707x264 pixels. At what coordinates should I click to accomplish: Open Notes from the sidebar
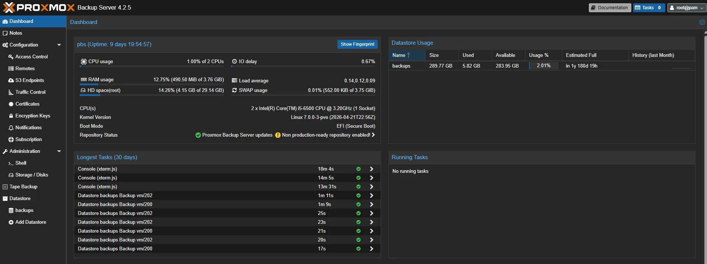(33, 33)
